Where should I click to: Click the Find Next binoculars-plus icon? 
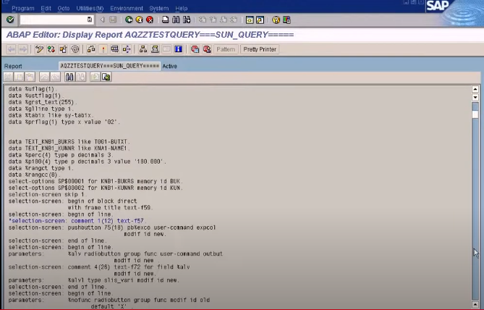point(187,20)
